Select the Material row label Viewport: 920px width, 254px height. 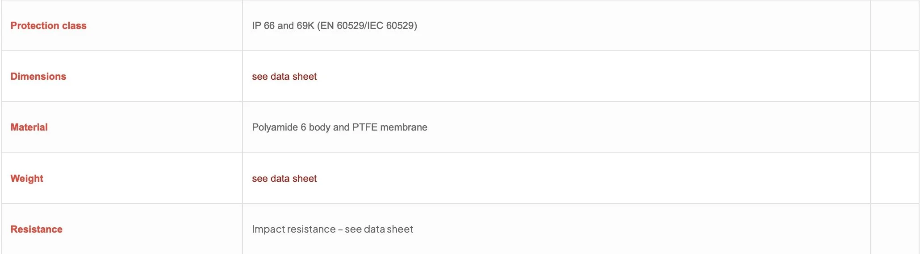point(29,127)
